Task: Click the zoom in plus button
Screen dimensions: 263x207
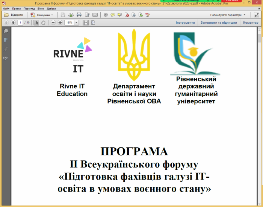Action: [60, 23]
